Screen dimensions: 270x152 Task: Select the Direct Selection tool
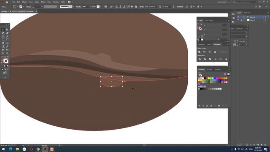point(7,30)
